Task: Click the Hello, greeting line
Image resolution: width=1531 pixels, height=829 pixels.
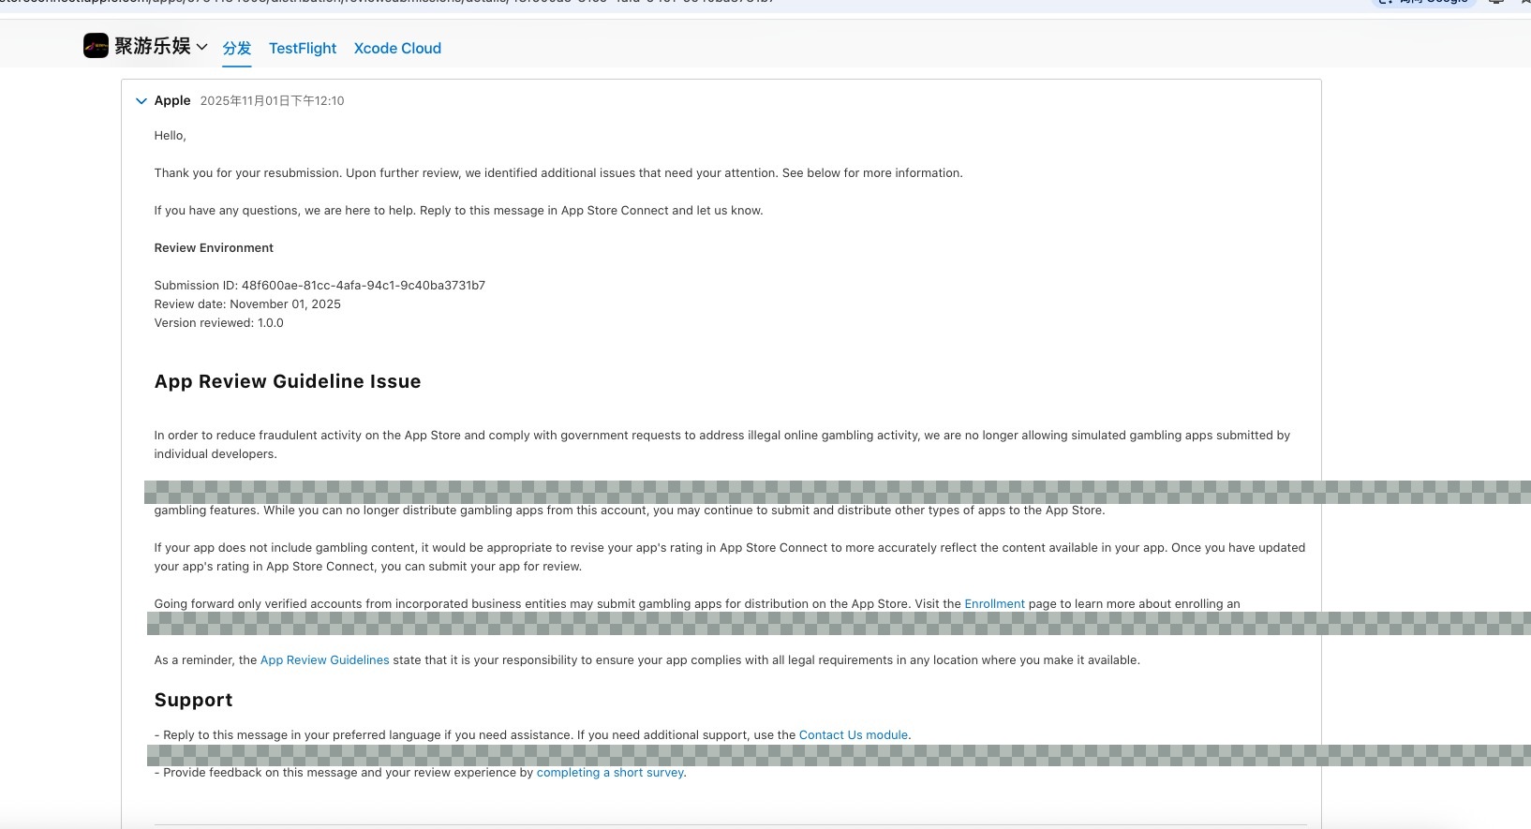Action: tap(171, 136)
